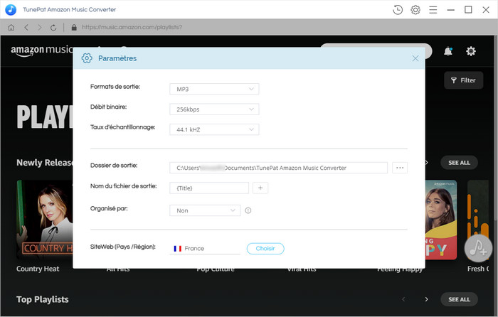Image resolution: width=498 pixels, height=317 pixels.
Task: Click the France flag icon
Action: (178, 249)
